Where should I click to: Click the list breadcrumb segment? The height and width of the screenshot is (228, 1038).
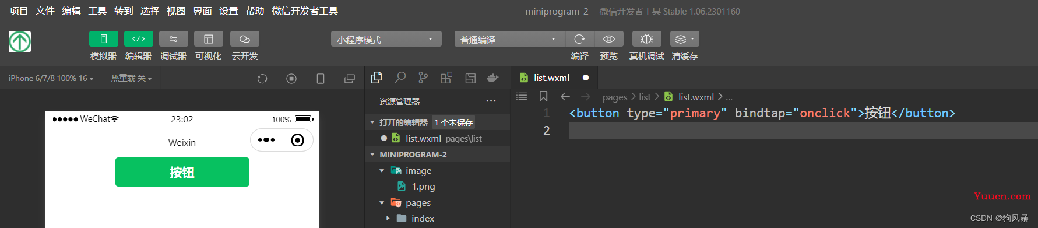pos(645,97)
